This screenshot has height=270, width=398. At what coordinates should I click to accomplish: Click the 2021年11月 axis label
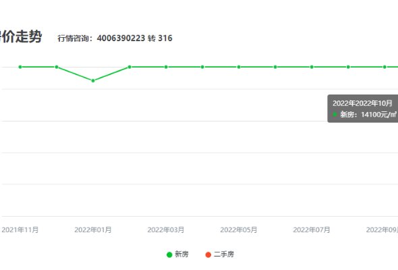point(20,230)
